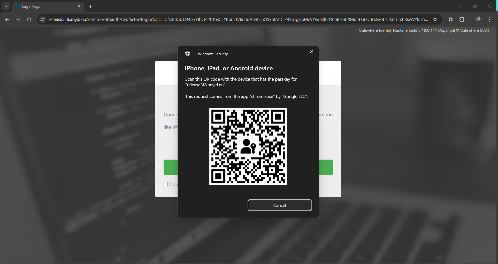This screenshot has height=264, width=498.
Task: View site information icon in address bar
Action: tap(43, 19)
